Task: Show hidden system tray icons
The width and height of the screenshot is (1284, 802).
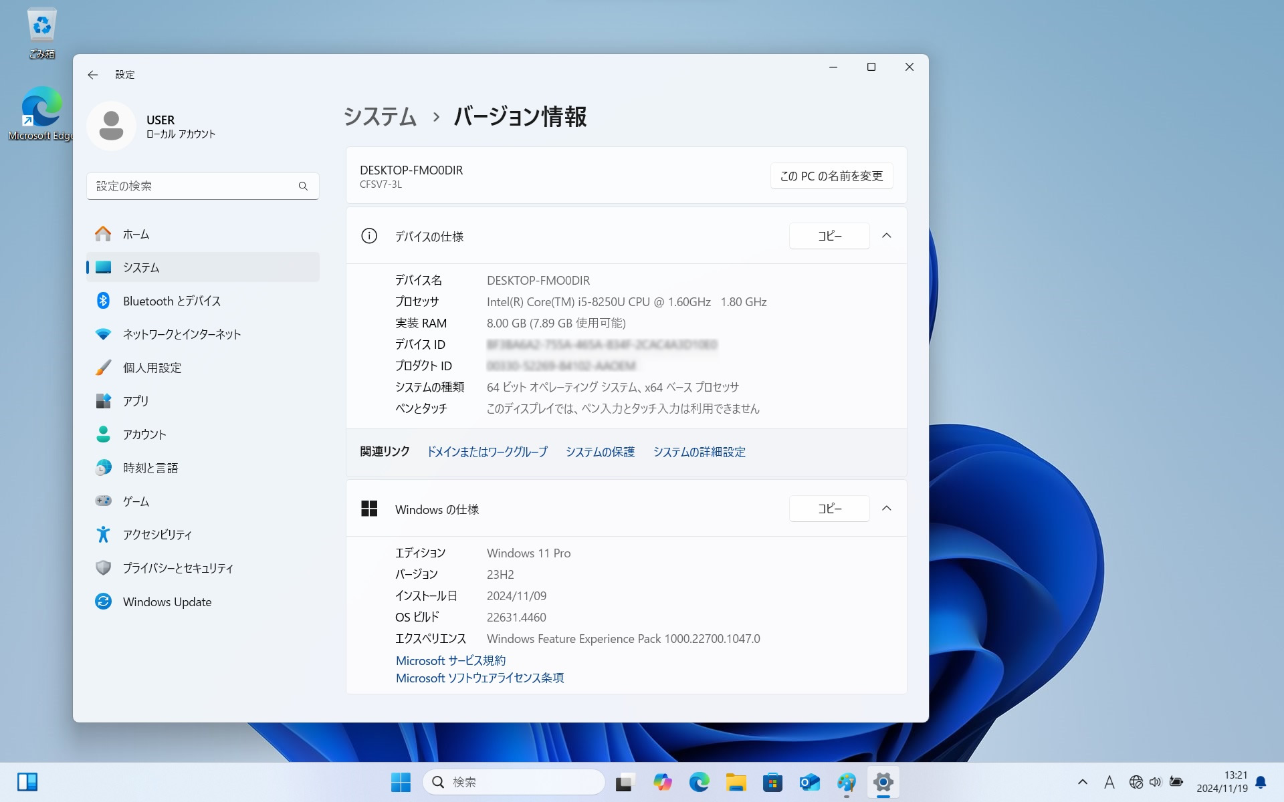Action: point(1083,782)
